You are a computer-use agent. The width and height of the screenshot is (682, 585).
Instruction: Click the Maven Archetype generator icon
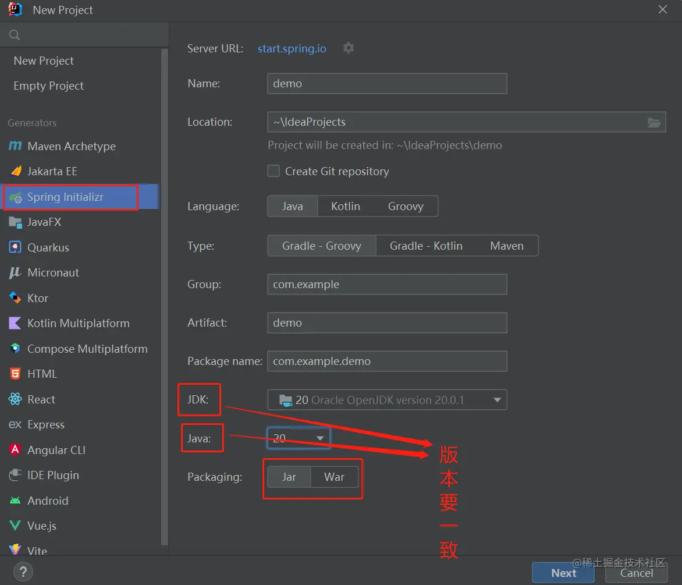[15, 146]
